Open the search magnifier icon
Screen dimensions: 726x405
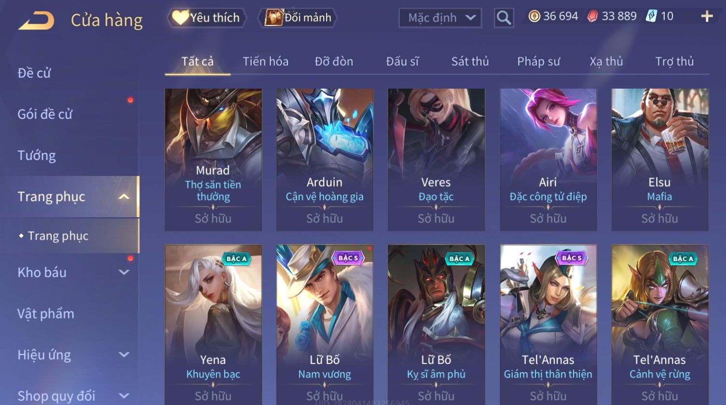coord(504,18)
